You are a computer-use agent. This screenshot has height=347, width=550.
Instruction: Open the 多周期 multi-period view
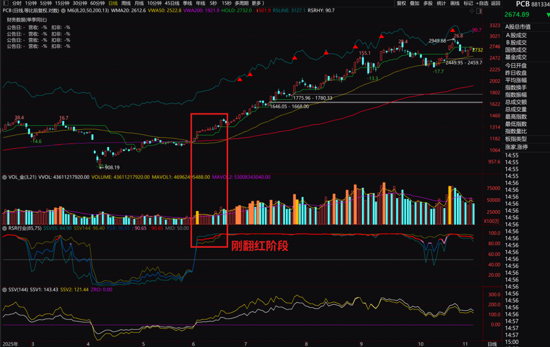(241, 3)
